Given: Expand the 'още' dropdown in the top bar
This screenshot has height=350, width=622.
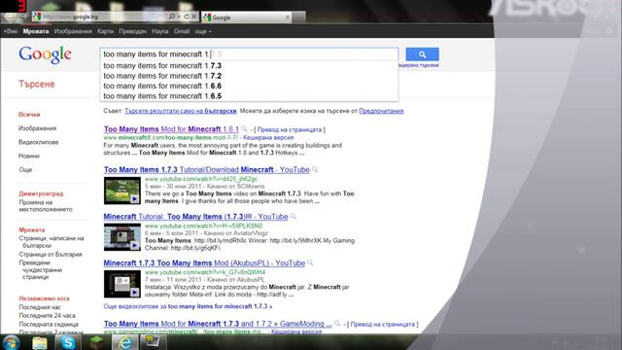Looking at the screenshot, I should (203, 31).
